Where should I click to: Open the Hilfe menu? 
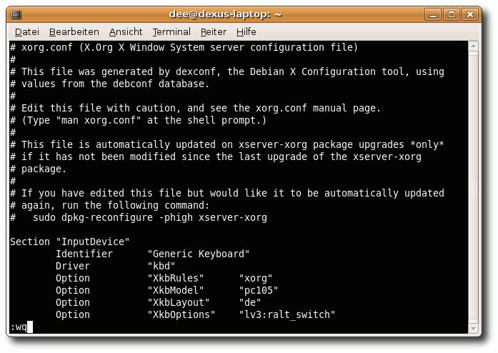(246, 31)
